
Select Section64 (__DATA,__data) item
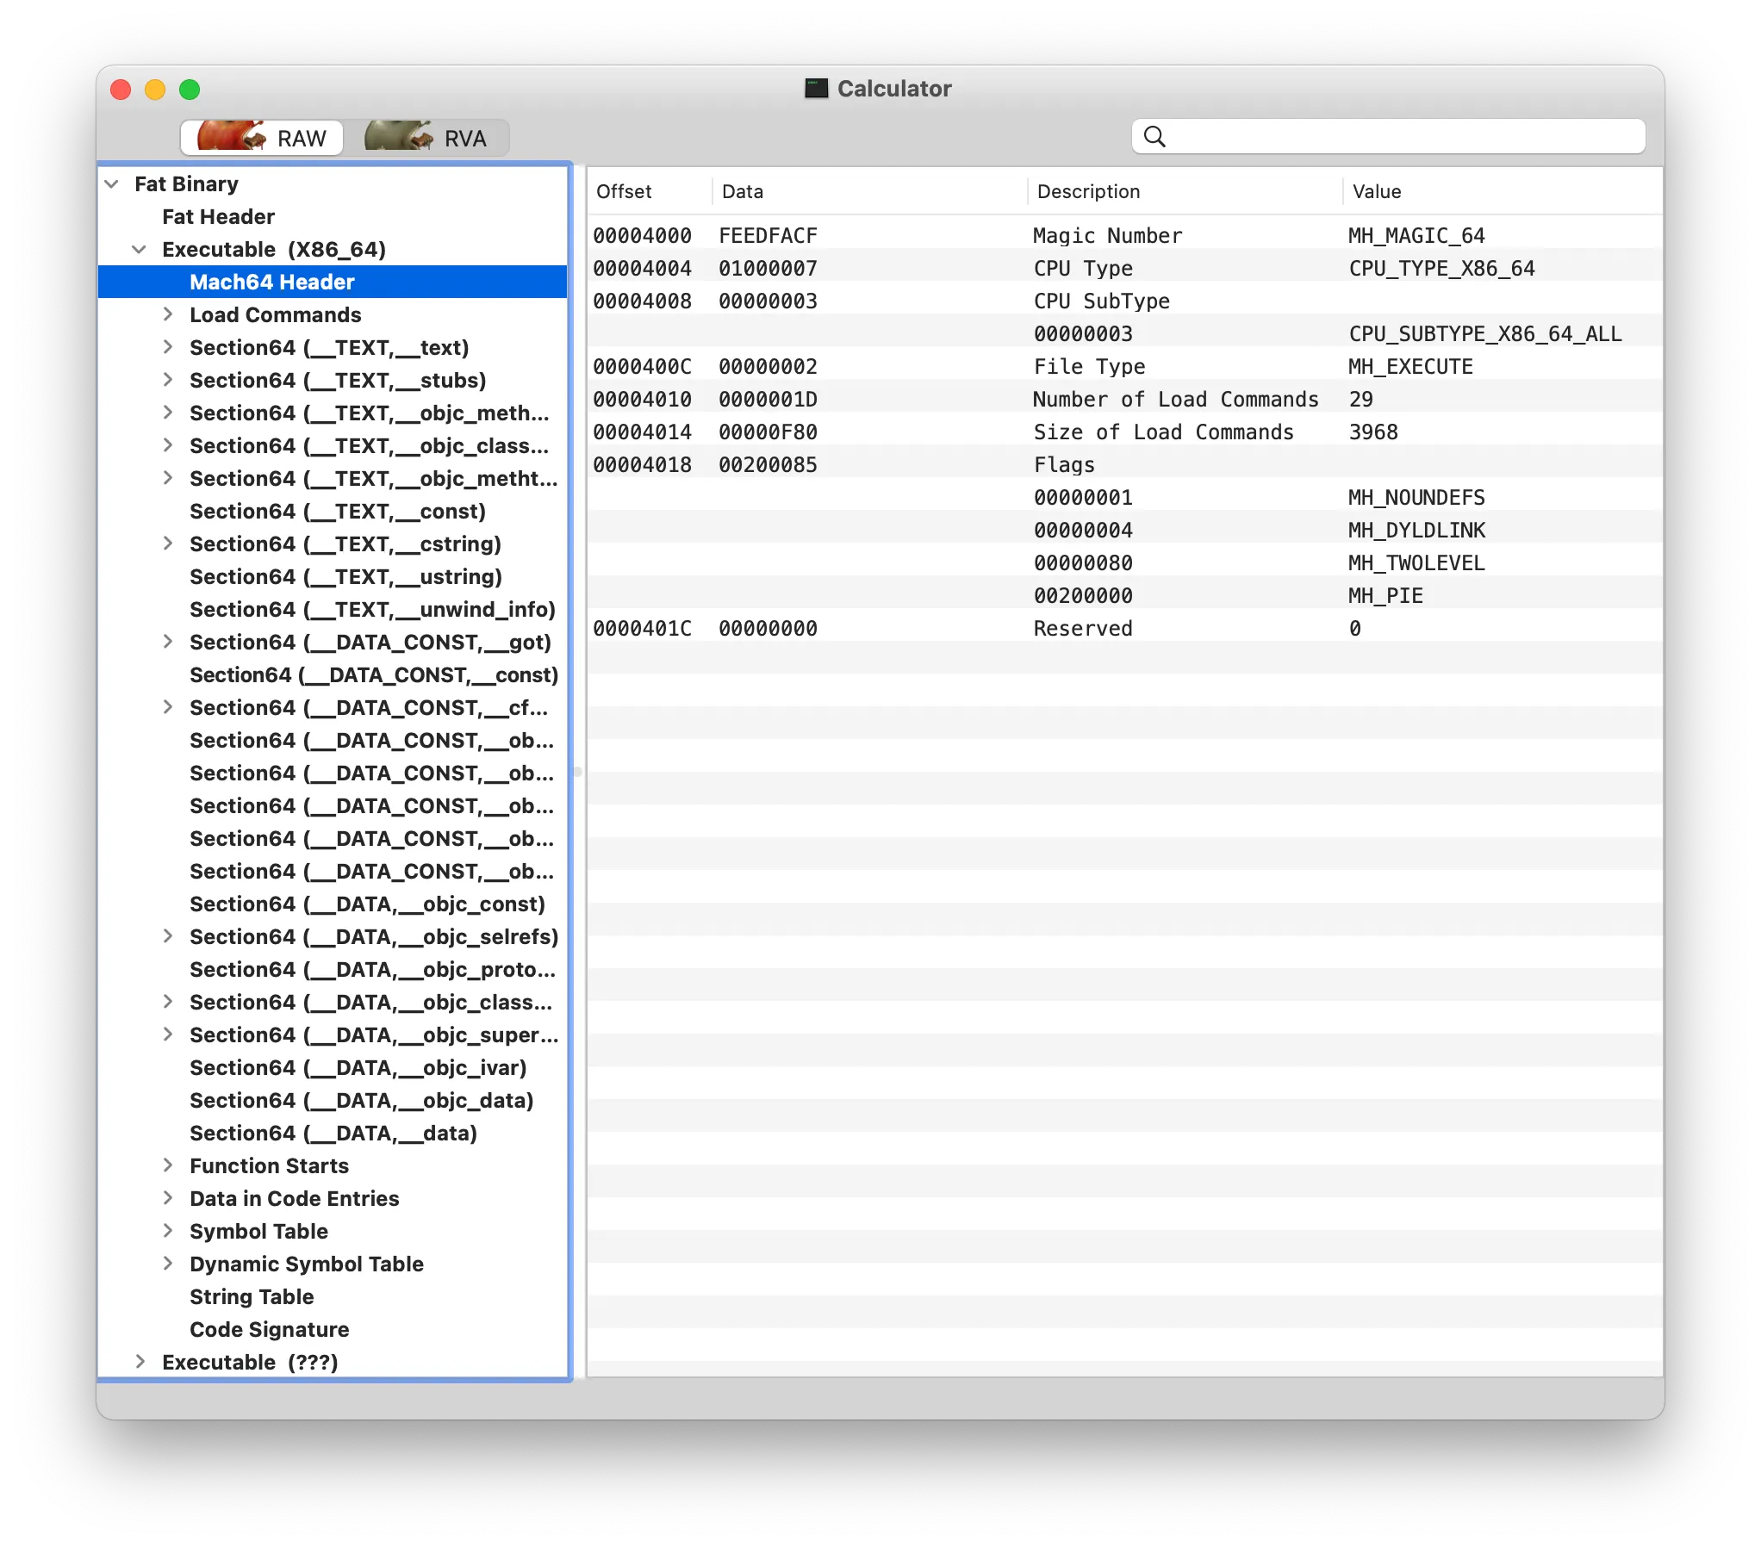point(333,1133)
